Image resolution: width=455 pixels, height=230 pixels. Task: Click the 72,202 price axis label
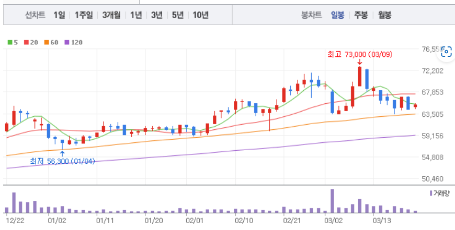pyautogui.click(x=431, y=70)
